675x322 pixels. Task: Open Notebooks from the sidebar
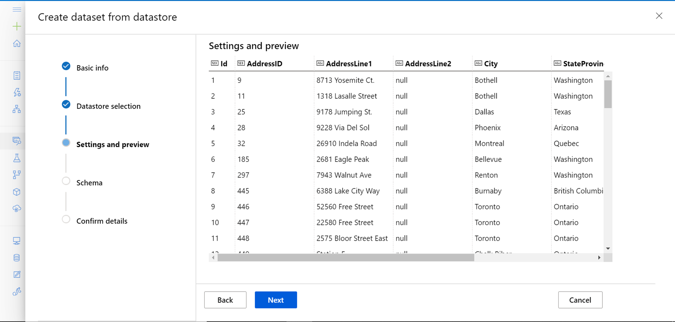[17, 75]
